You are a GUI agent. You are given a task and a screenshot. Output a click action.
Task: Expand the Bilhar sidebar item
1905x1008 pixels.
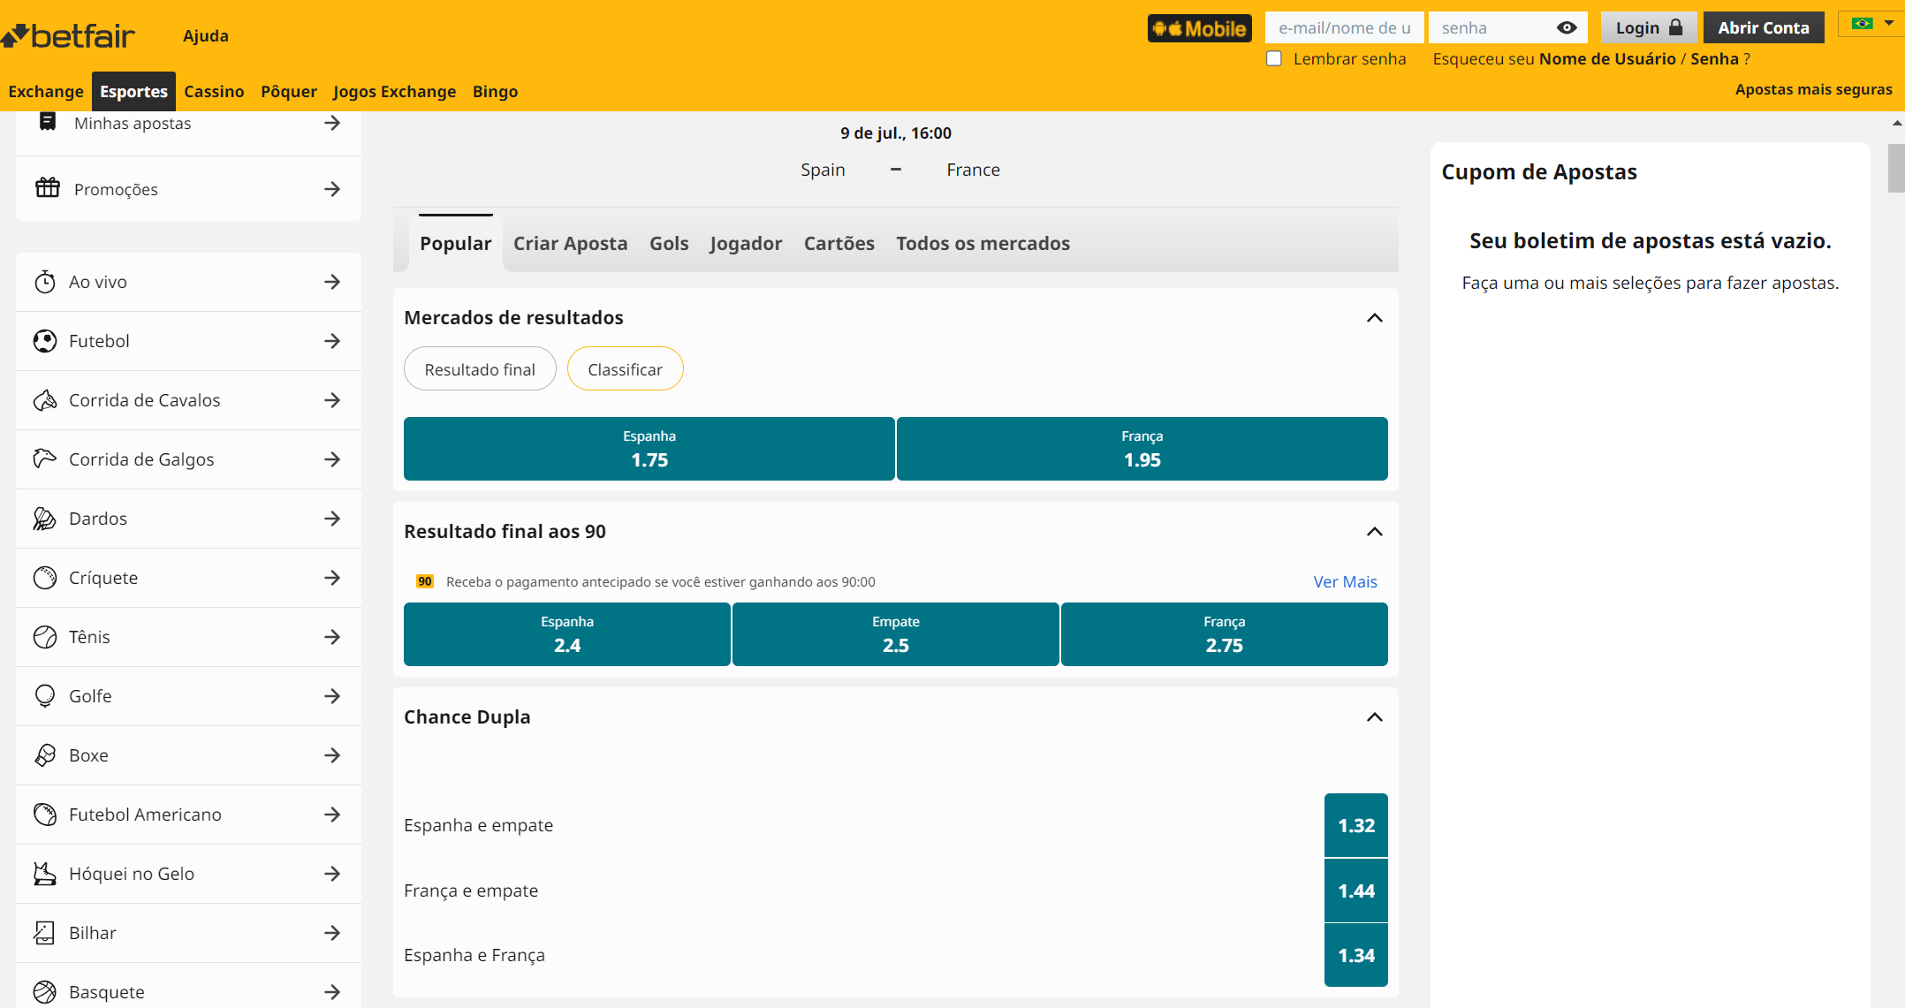pos(188,933)
